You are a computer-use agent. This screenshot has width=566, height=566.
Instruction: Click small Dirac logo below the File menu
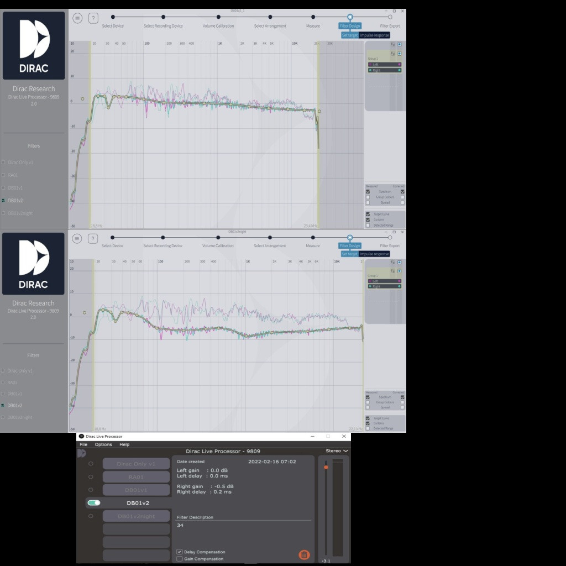pos(82,453)
